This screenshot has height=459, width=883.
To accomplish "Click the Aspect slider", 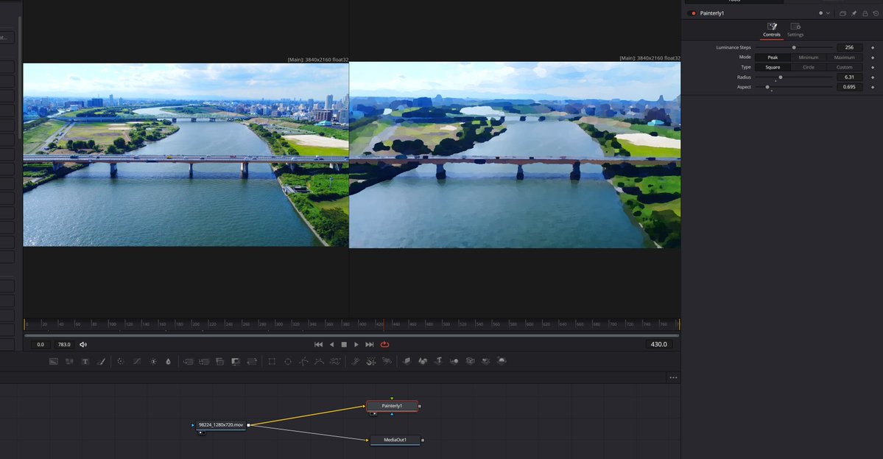I will pyautogui.click(x=794, y=87).
